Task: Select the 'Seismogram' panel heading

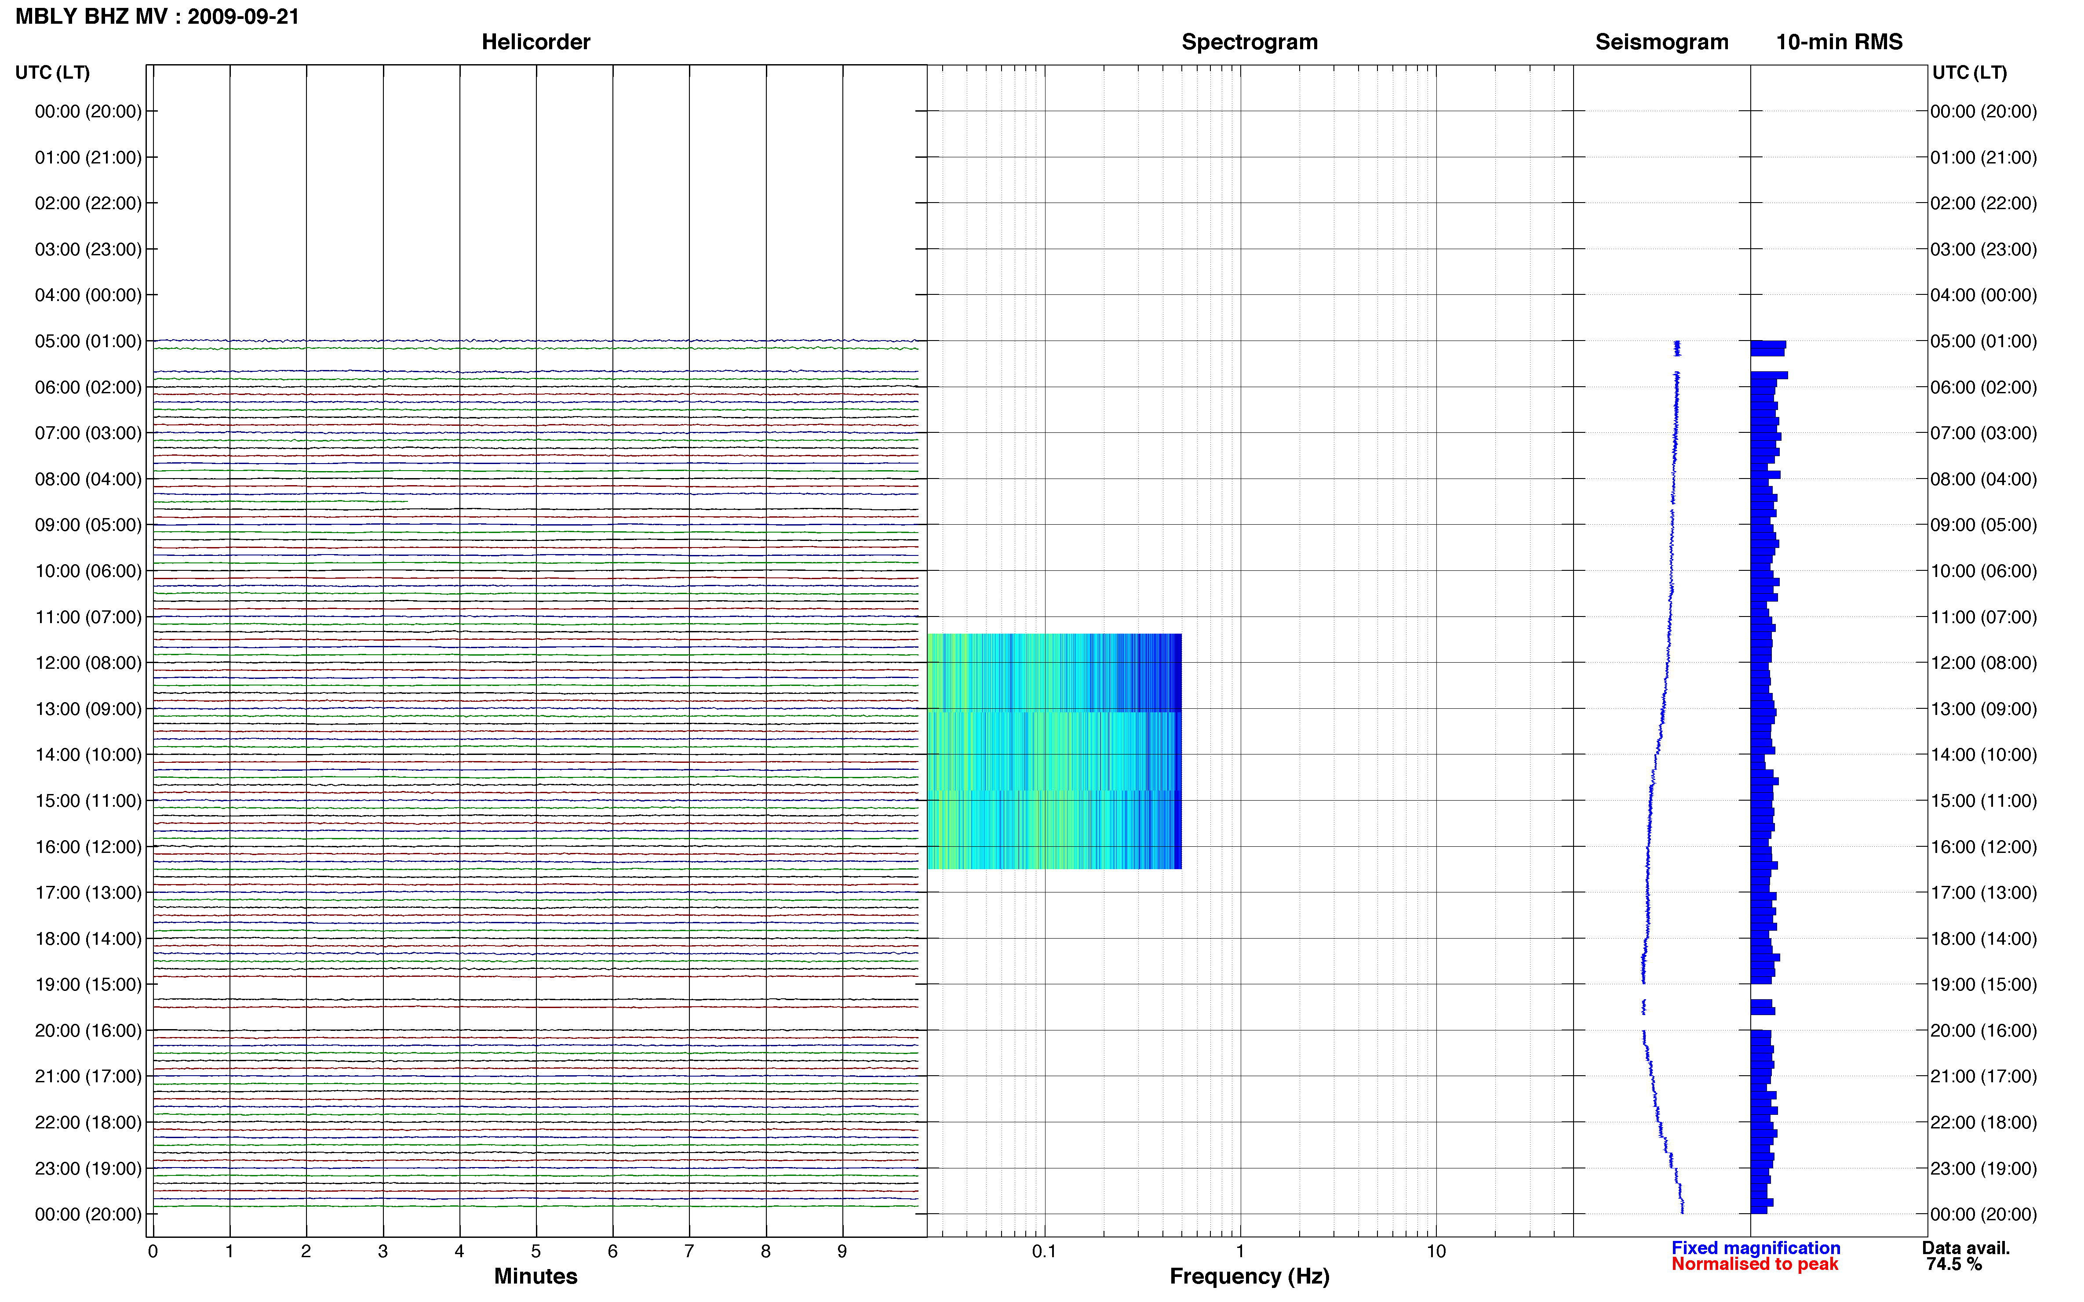Action: [x=1661, y=42]
